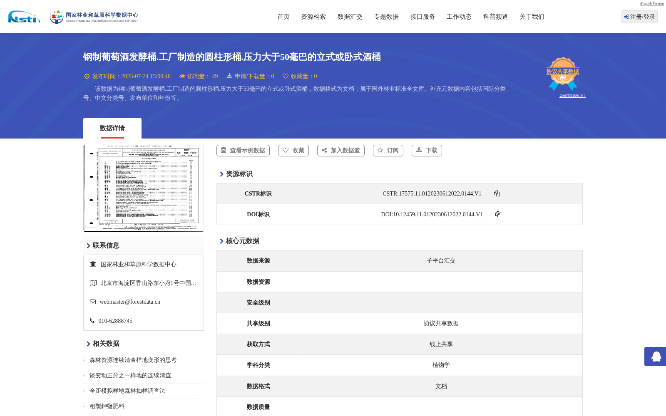The height and width of the screenshot is (416, 666).
Task: Click the 收藏 button
Action: [x=293, y=151]
